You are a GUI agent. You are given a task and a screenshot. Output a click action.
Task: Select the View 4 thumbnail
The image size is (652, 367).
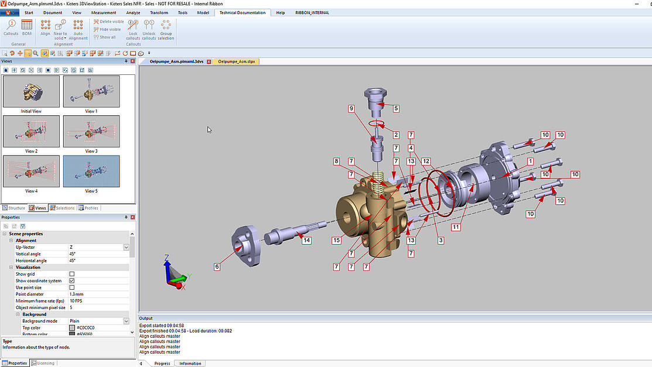(31, 172)
